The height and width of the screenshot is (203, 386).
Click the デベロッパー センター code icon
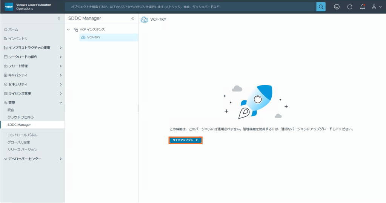click(x=6, y=159)
